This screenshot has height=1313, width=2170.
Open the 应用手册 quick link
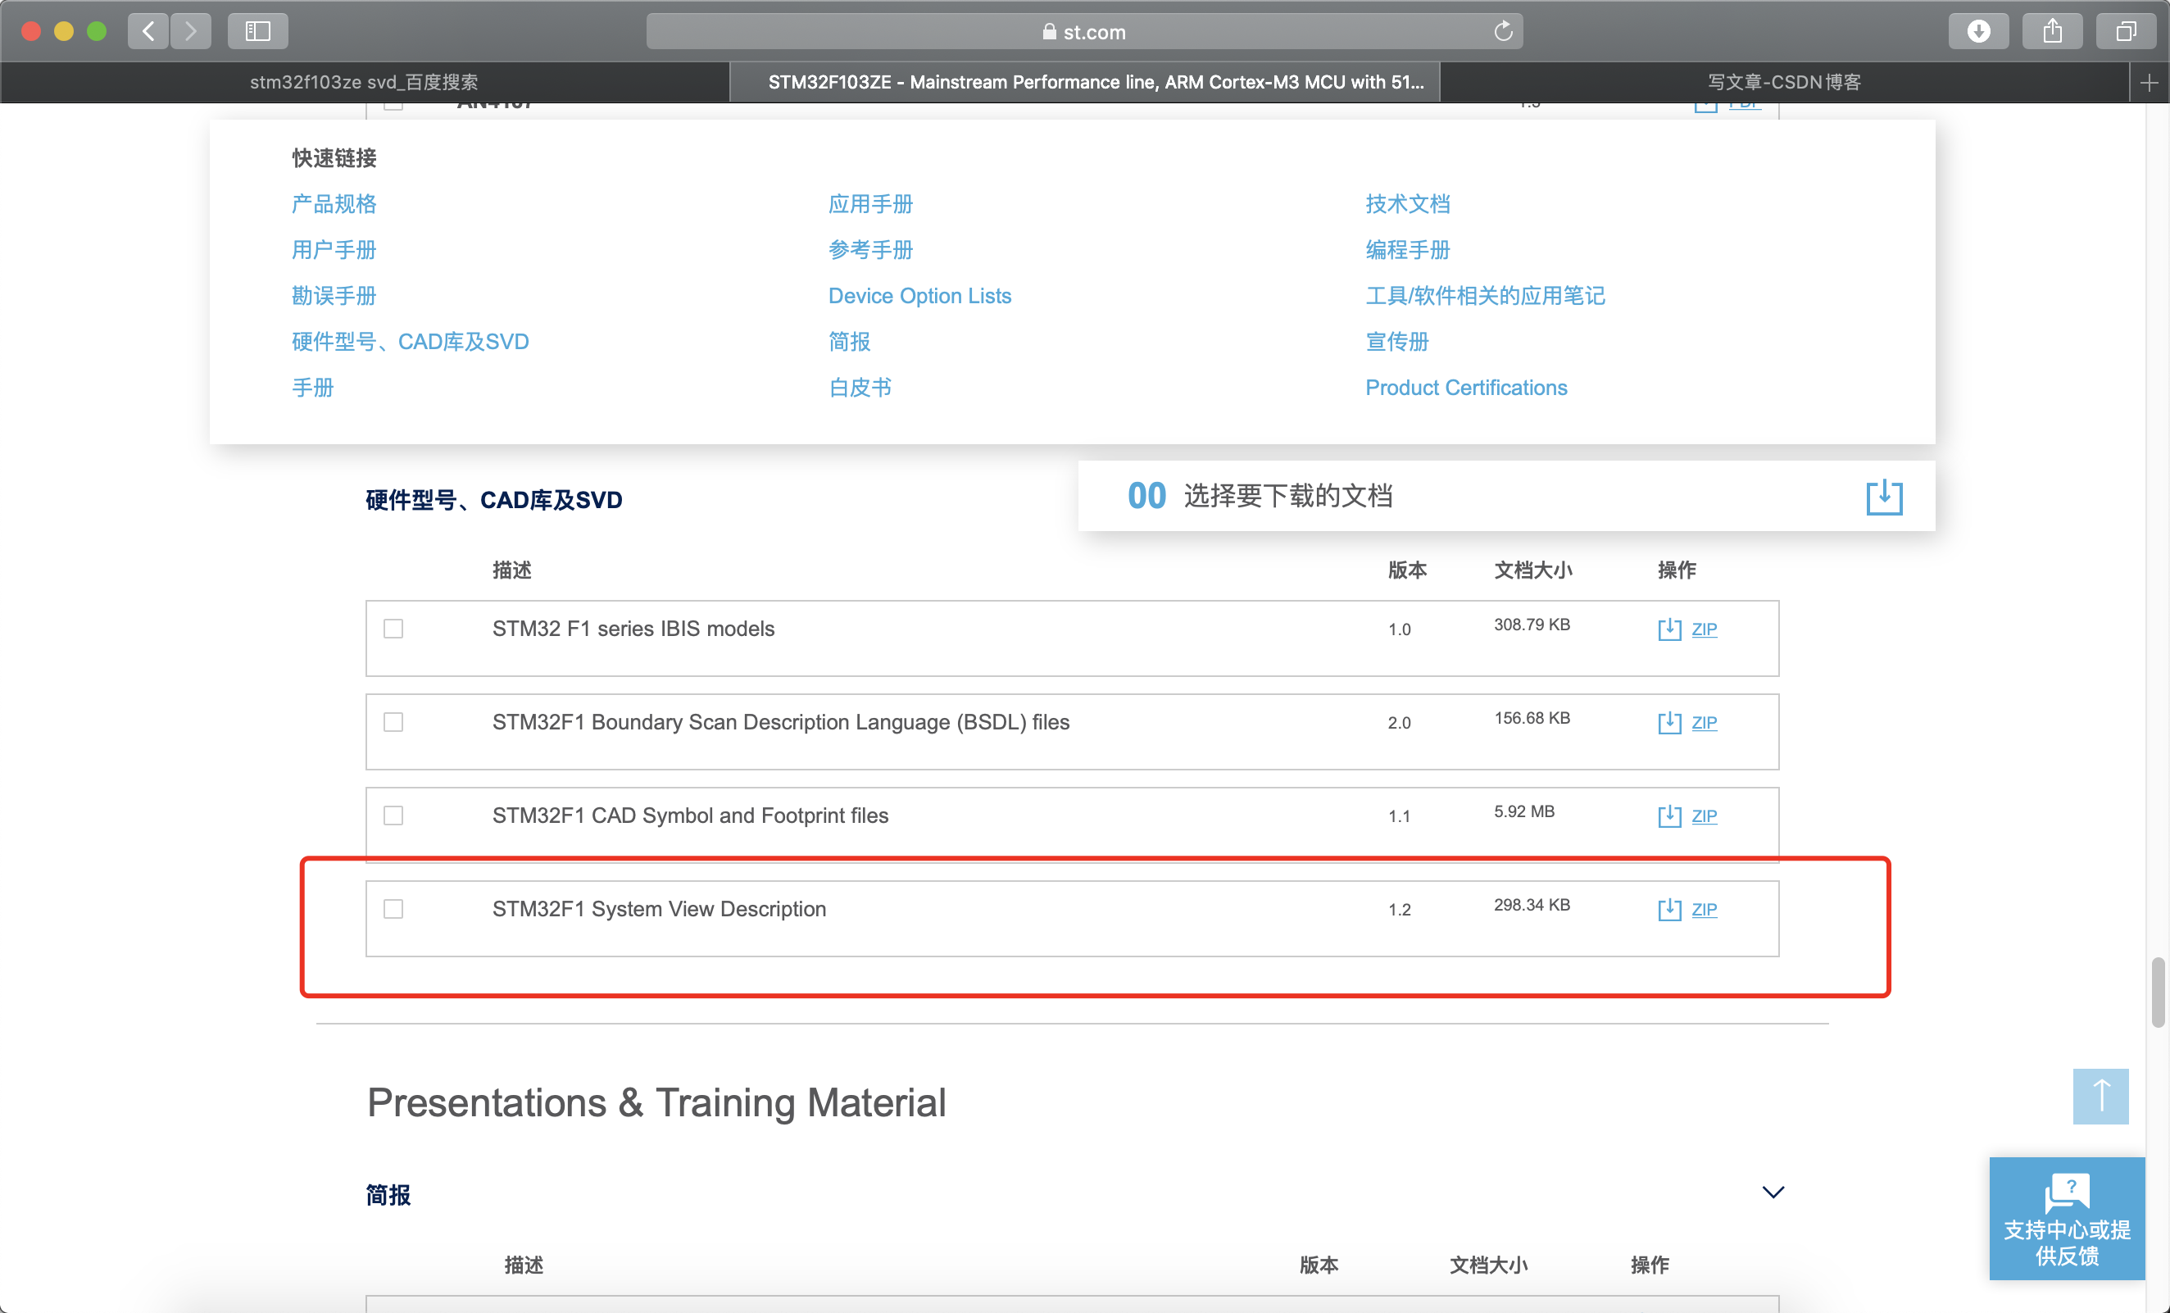tap(870, 204)
